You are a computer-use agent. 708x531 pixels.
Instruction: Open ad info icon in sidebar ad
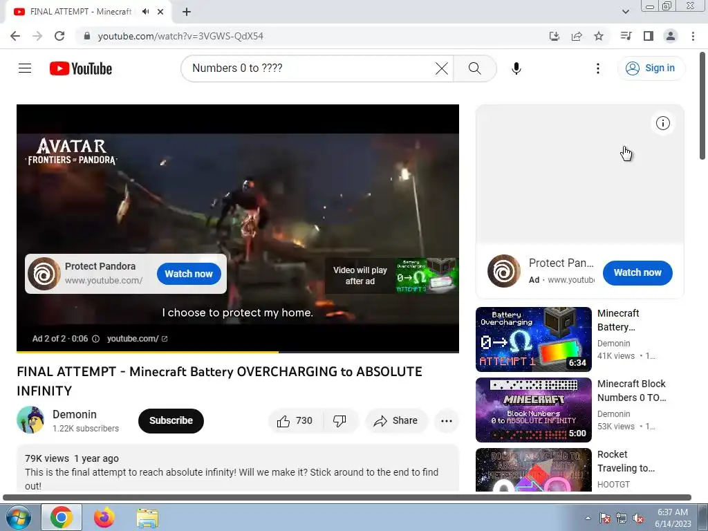[662, 123]
